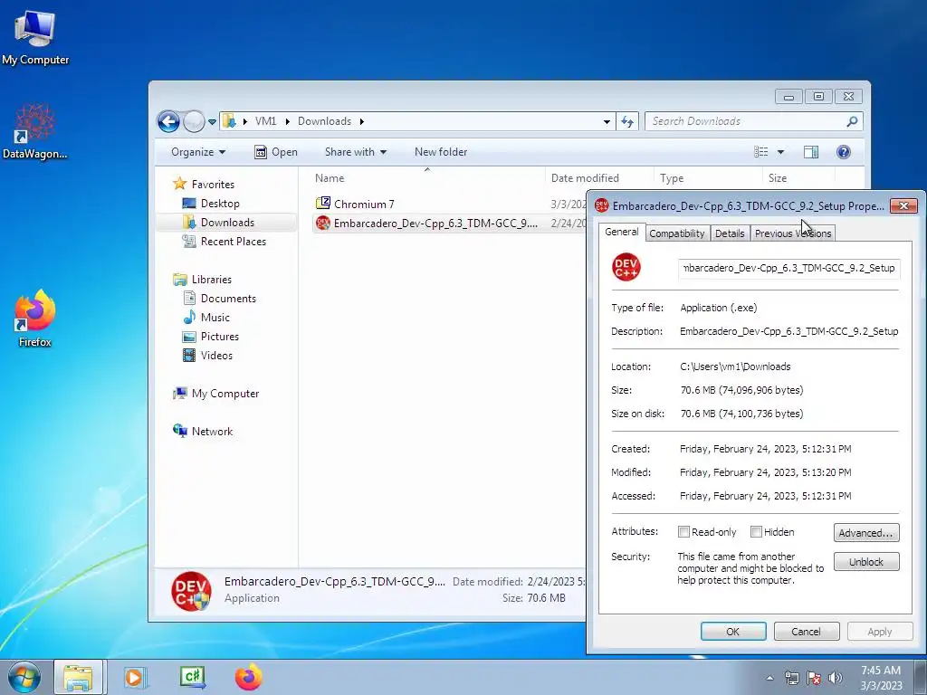Launch Firefox from the desktop shortcut
The image size is (927, 695).
35,318
